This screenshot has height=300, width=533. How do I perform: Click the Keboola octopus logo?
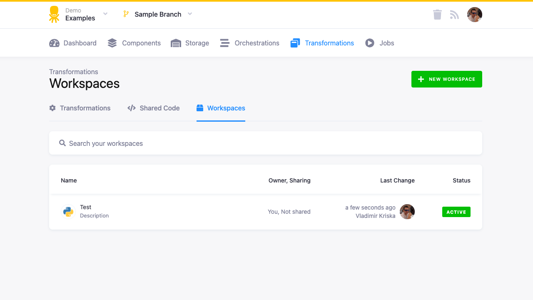point(54,14)
